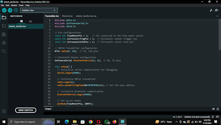This screenshot has width=221, height=125.
Task: Open the board selector showing Arduino Uno
Action: point(39,10)
